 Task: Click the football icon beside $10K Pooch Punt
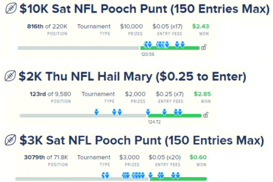[x=11, y=8]
